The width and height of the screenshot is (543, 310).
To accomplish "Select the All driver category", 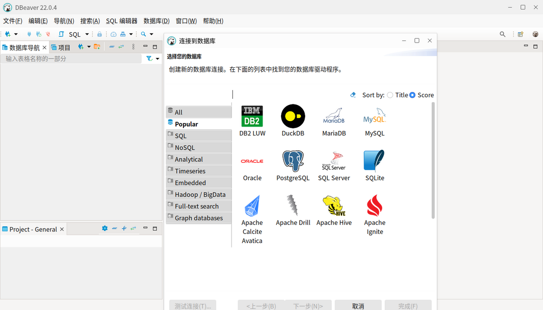I will pos(199,112).
